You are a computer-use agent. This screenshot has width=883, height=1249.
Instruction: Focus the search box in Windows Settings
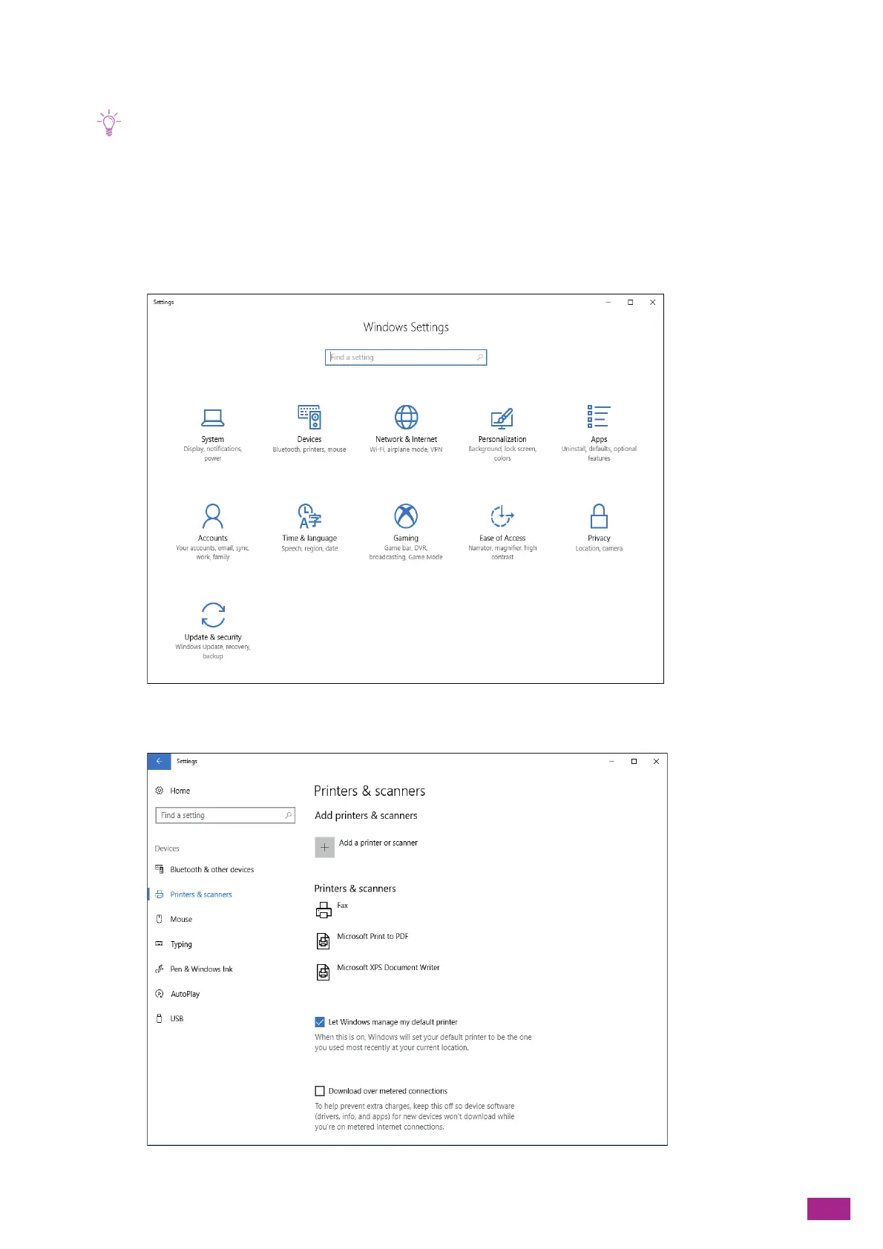click(406, 357)
